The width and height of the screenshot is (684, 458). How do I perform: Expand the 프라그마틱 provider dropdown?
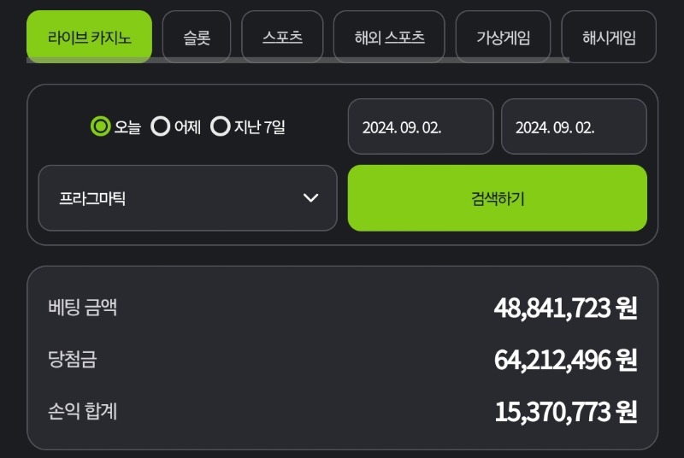click(x=187, y=198)
